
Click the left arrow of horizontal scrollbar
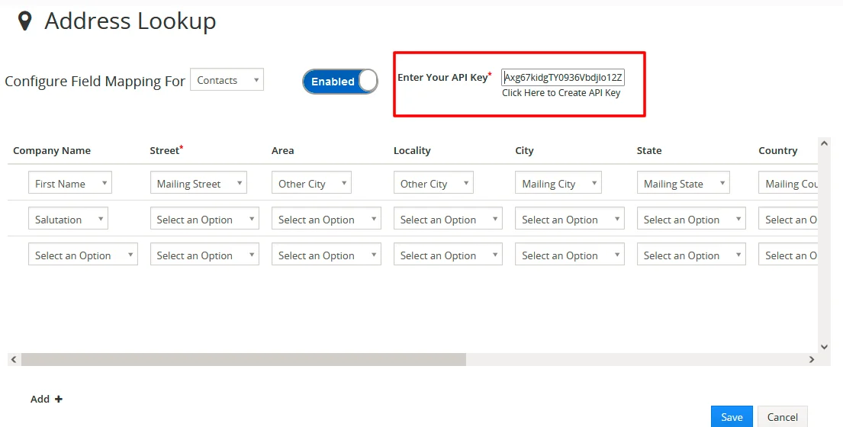pos(13,359)
